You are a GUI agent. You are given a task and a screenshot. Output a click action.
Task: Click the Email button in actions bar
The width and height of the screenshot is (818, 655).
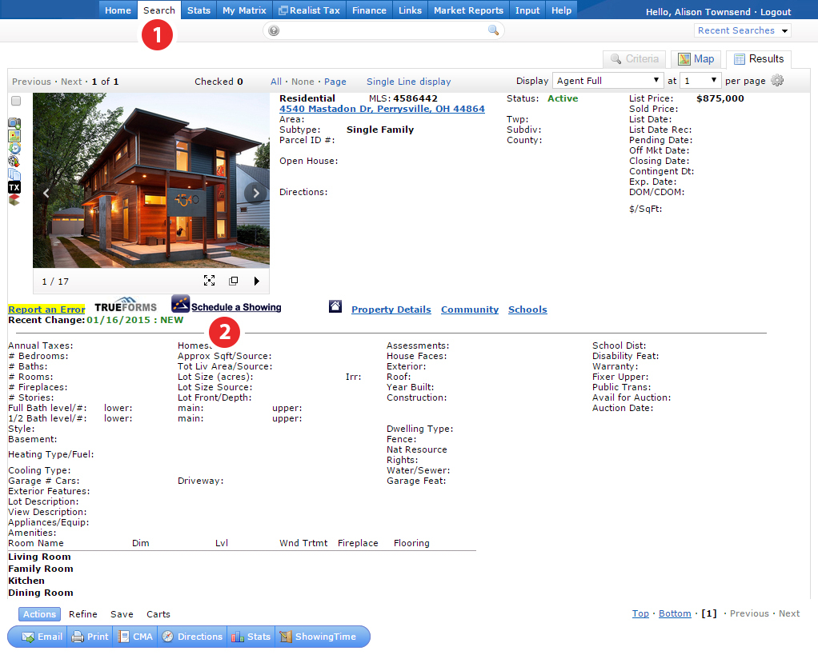click(42, 637)
